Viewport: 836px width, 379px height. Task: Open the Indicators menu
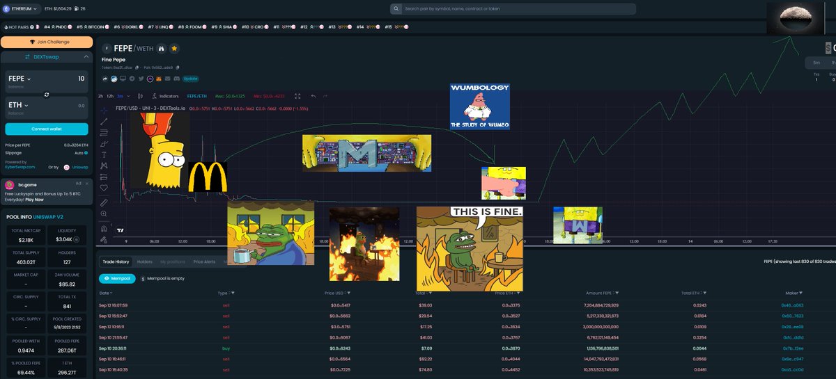166,96
